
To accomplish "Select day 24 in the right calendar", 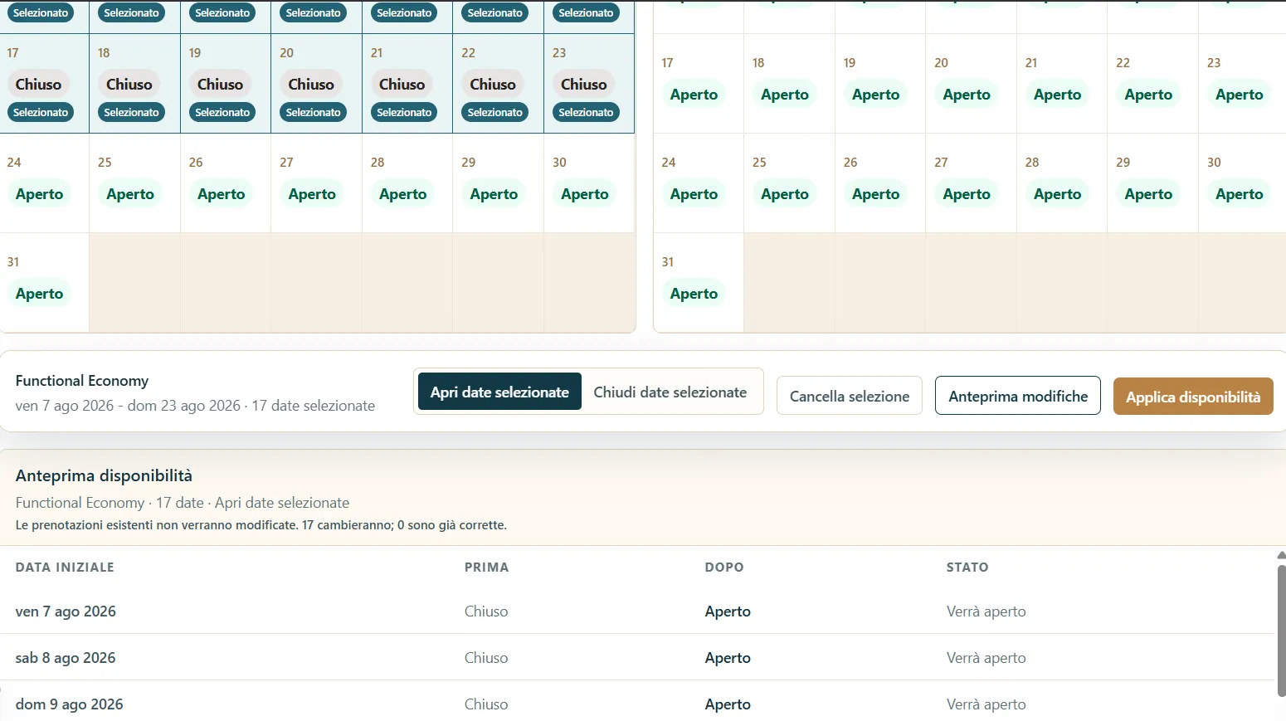I will pyautogui.click(x=699, y=183).
